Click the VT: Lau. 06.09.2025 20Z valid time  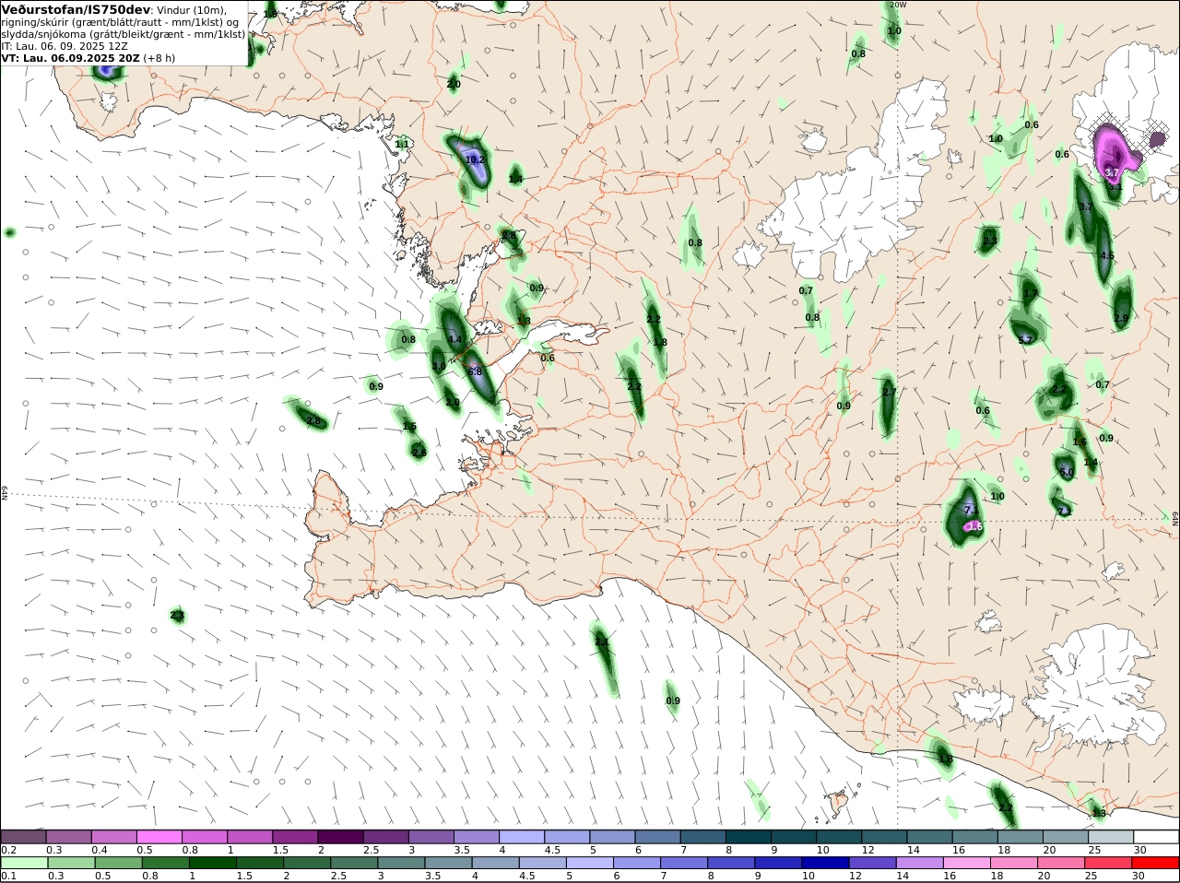[71, 58]
